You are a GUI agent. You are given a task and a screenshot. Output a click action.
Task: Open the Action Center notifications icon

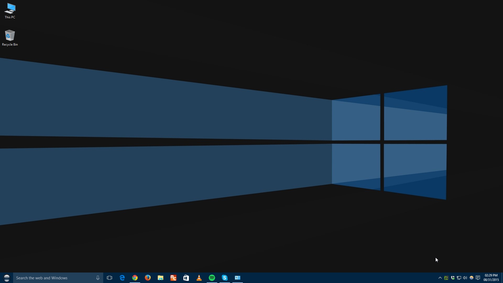[x=478, y=278]
